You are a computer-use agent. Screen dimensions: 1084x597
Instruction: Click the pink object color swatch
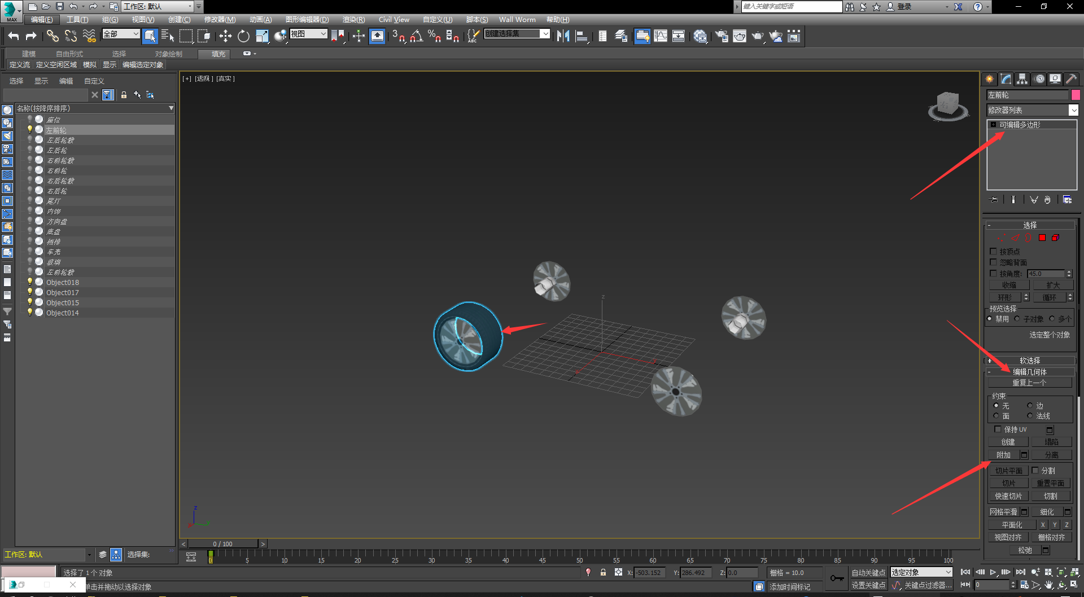(1076, 95)
